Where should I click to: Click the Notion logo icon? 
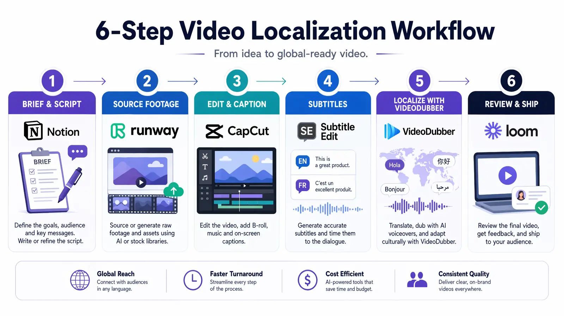(33, 131)
